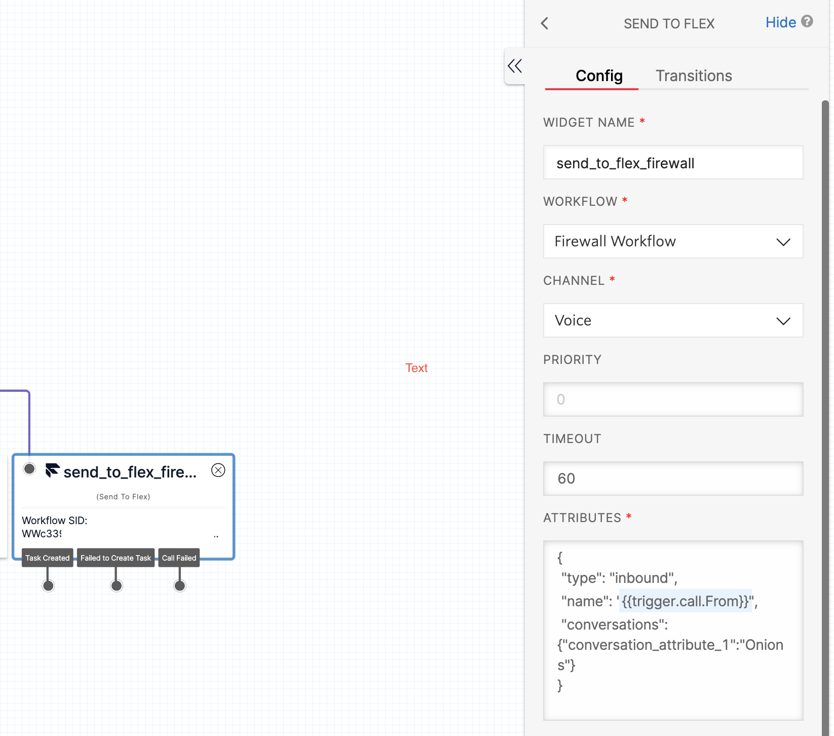Delete the send_to_flex_firewall widget with X icon
The image size is (834, 736).
[x=218, y=470]
